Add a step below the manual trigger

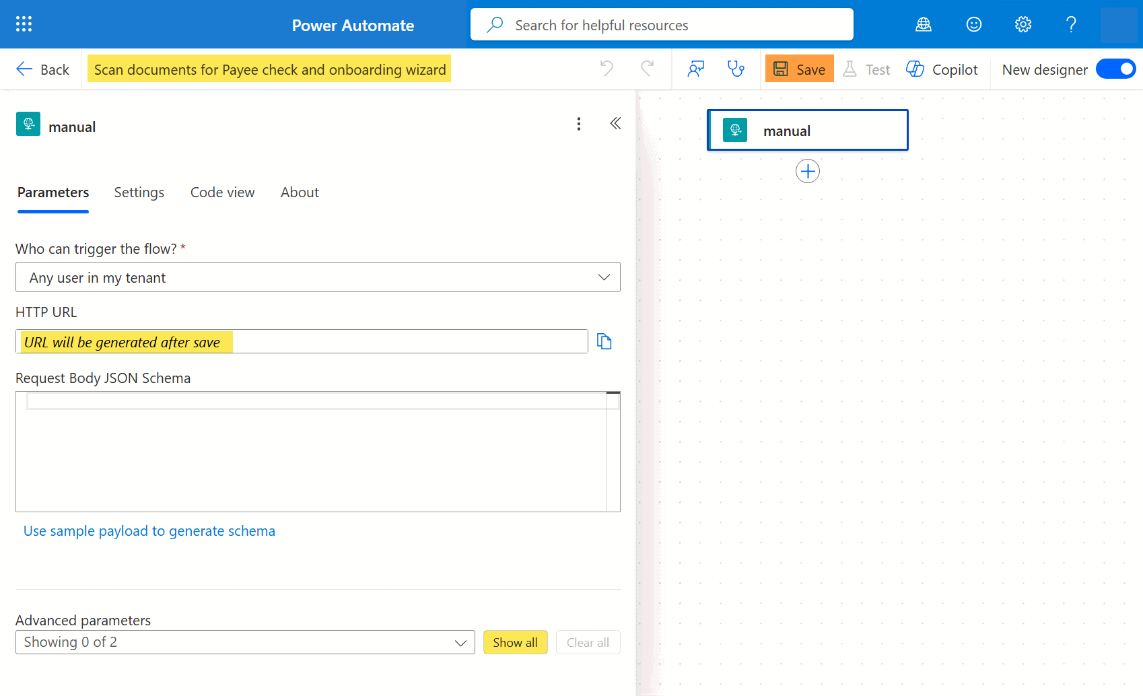[x=808, y=171]
